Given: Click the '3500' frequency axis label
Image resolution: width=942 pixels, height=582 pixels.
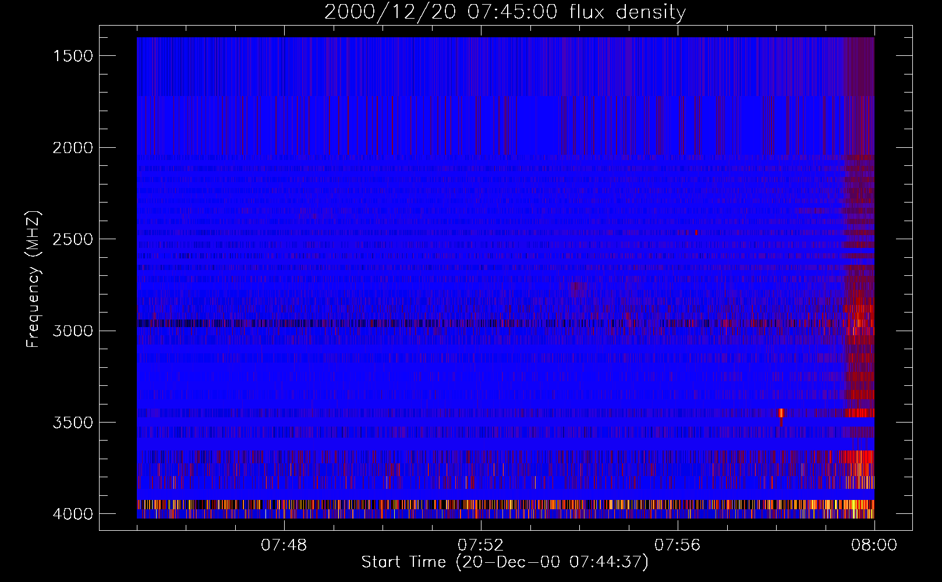Looking at the screenshot, I should coord(73,423).
